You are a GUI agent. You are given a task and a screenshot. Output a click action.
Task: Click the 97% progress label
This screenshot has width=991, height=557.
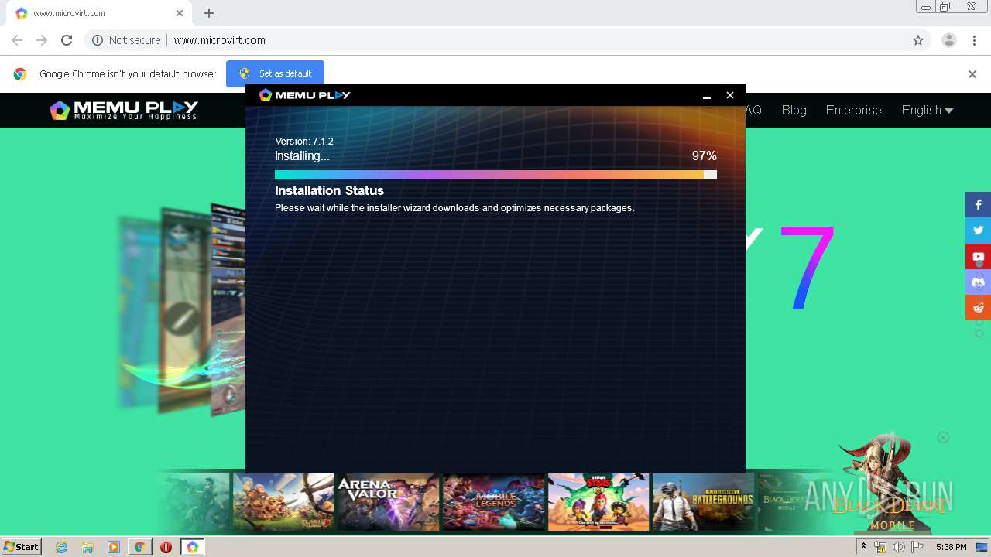coord(704,156)
